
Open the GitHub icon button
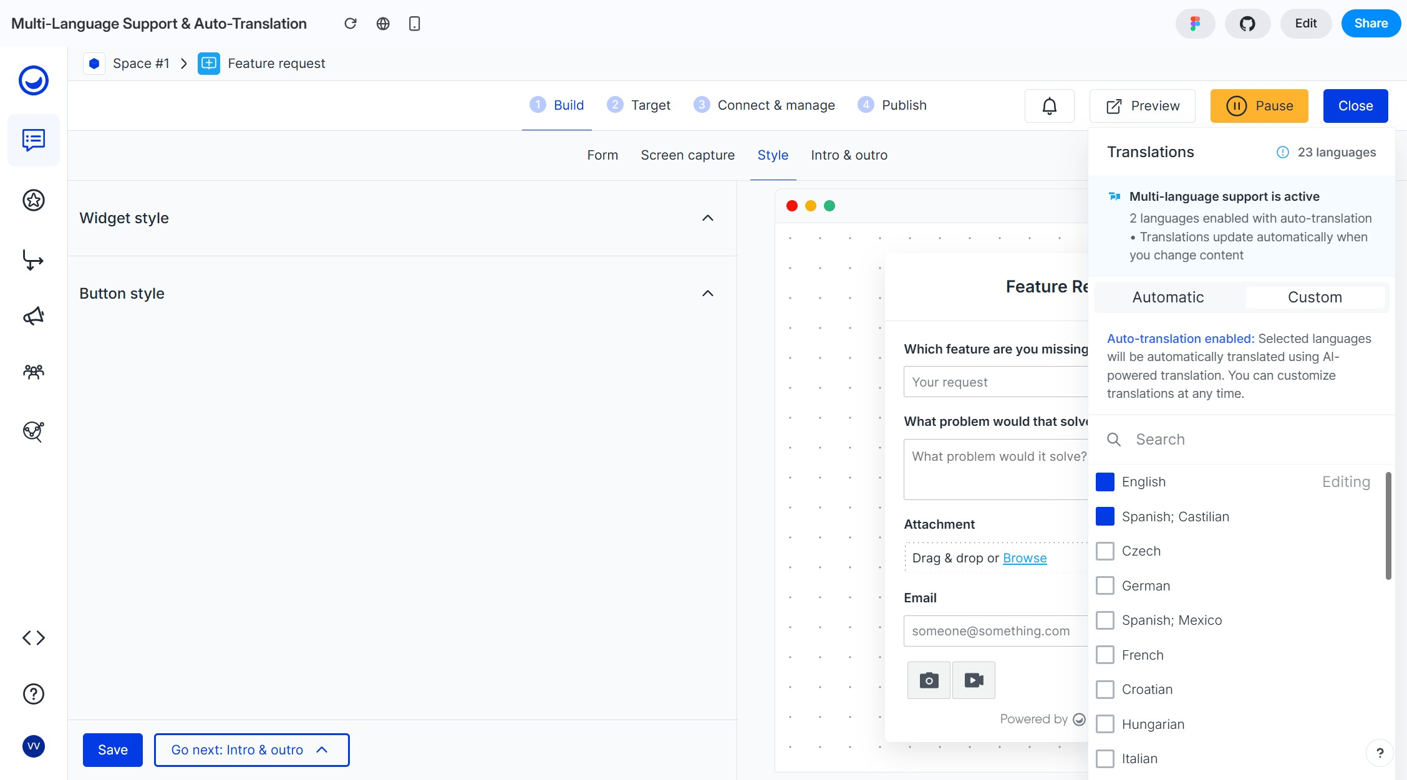click(1247, 24)
